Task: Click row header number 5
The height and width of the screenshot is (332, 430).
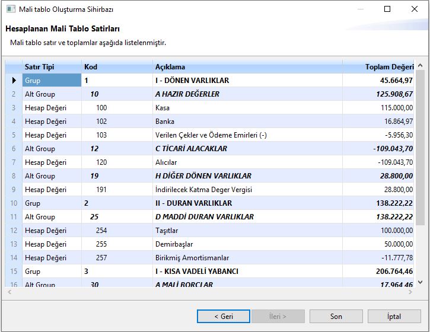Action: pyautogui.click(x=14, y=135)
